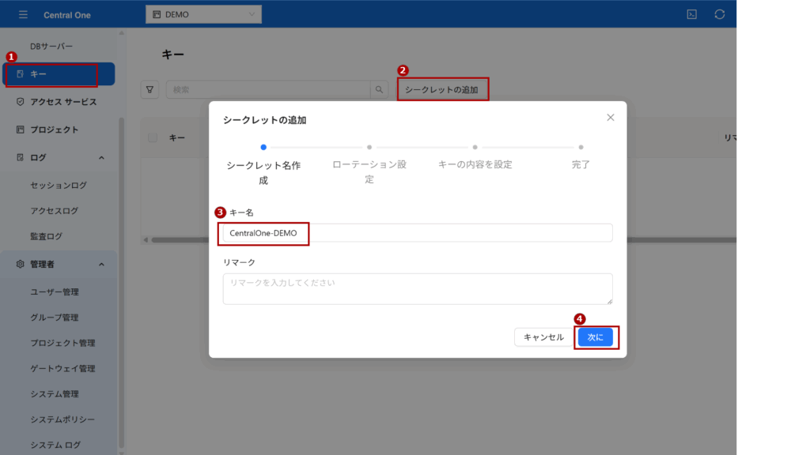This screenshot has height=455, width=810.
Task: Click the filter funnel icon
Action: click(x=150, y=90)
